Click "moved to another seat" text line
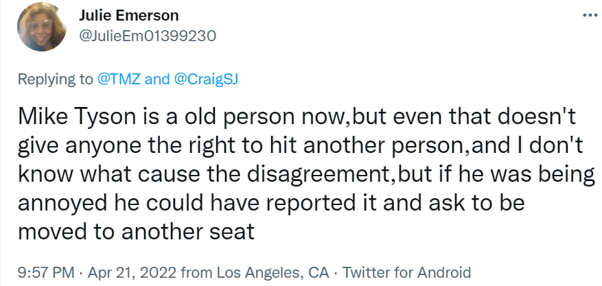 [x=135, y=231]
